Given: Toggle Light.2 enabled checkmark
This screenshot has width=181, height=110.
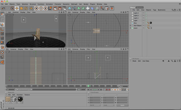Looking at the screenshot, I should (x=146, y=16).
